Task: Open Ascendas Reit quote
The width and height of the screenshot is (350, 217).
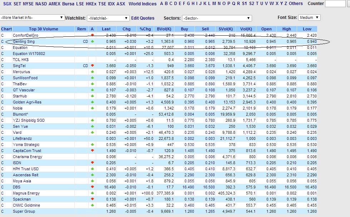Action: pyautogui.click(x=25, y=175)
